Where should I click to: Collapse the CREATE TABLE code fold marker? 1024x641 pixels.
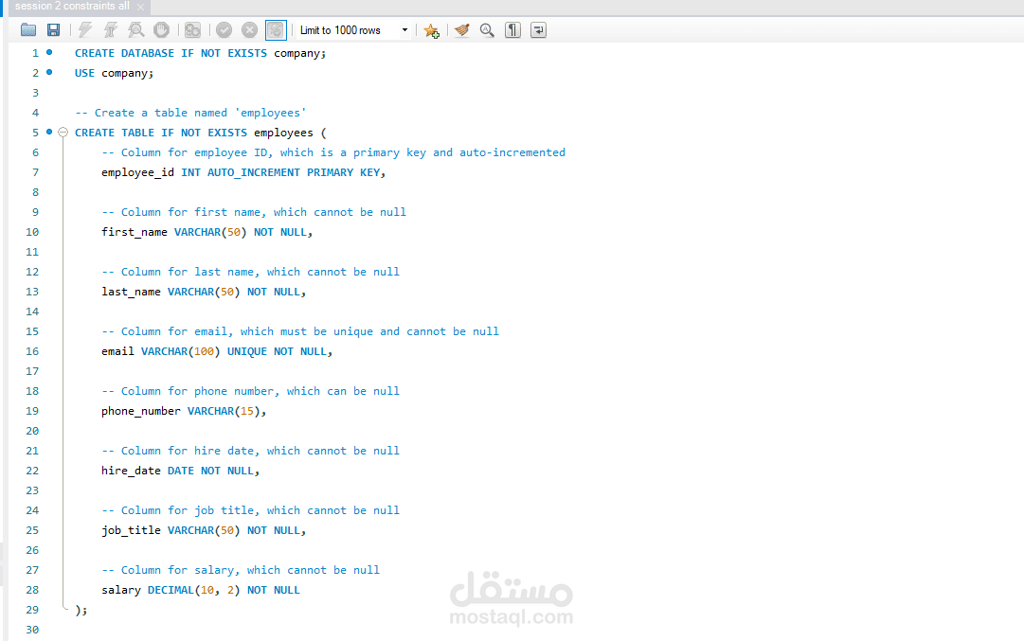coord(63,133)
